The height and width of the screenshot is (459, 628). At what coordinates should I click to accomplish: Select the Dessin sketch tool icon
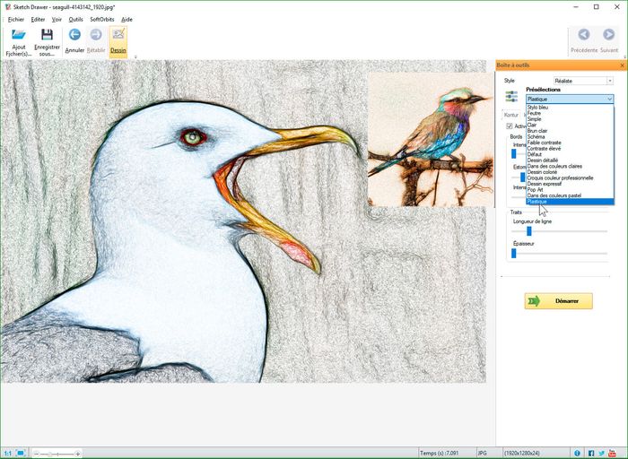coord(118,35)
